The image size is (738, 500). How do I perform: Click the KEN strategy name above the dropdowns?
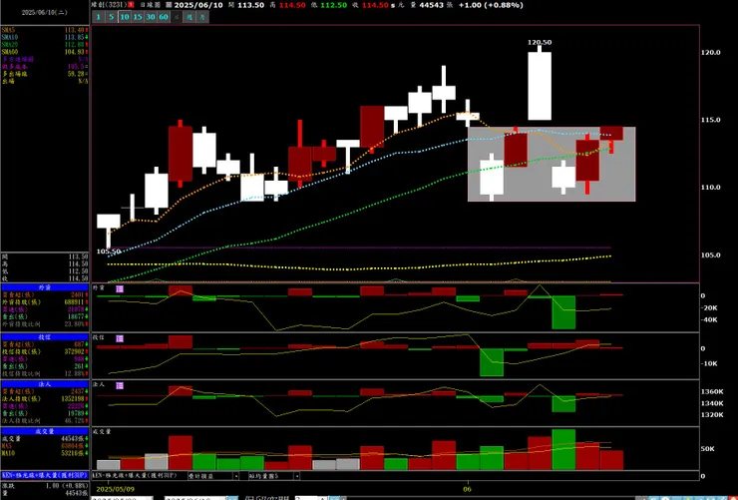pos(135,475)
